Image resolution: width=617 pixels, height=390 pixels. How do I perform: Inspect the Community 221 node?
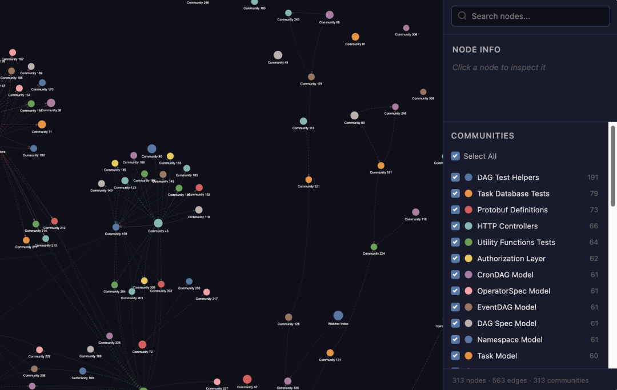click(308, 180)
